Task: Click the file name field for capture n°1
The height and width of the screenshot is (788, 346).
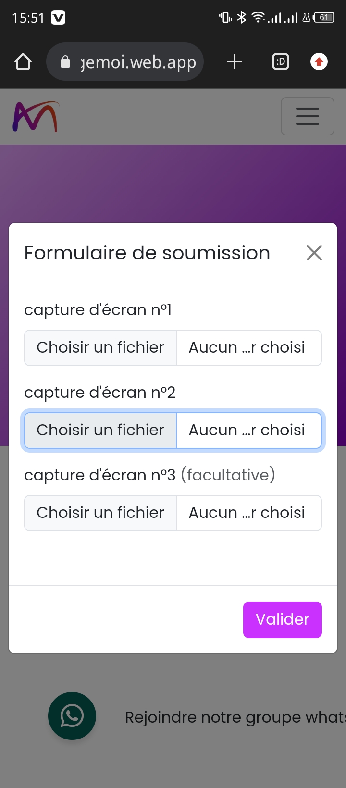Action: pyautogui.click(x=248, y=348)
